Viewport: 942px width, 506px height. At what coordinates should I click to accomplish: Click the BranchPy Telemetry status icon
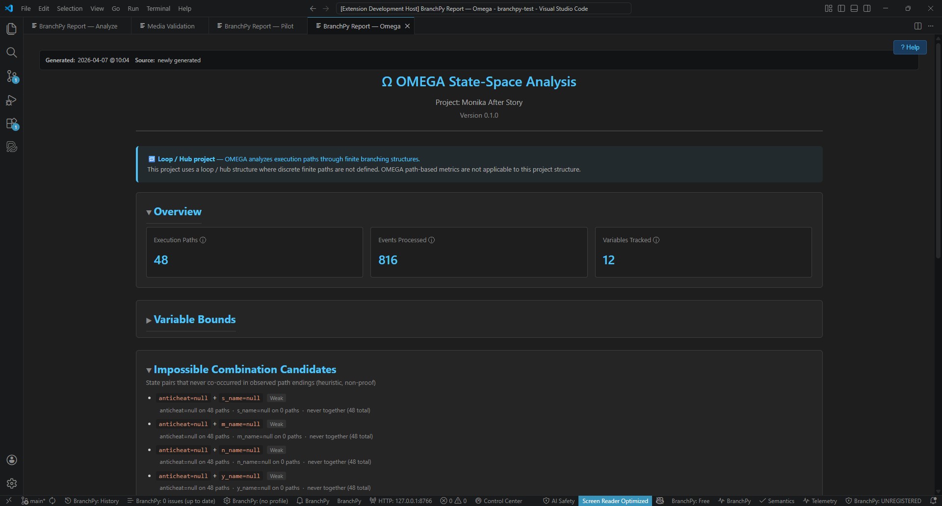pos(819,501)
